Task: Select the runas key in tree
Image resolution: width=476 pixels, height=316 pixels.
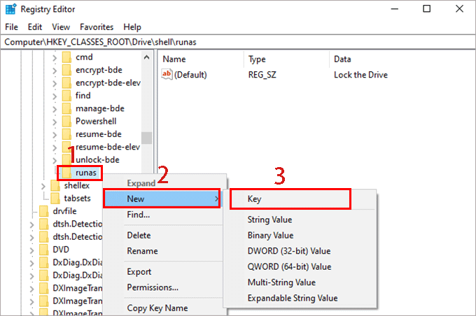Action: coord(85,173)
